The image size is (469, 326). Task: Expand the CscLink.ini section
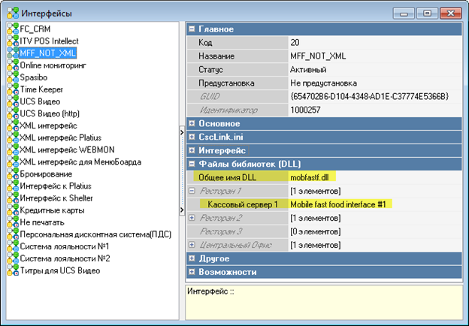[x=192, y=137]
